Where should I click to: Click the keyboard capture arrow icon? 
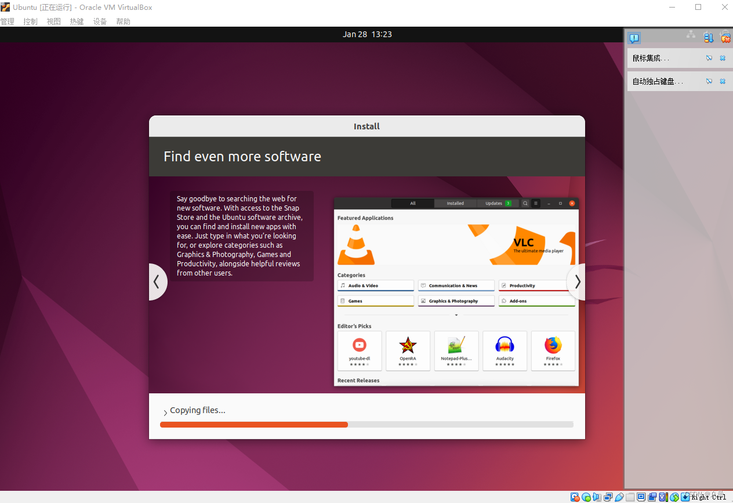(x=685, y=497)
